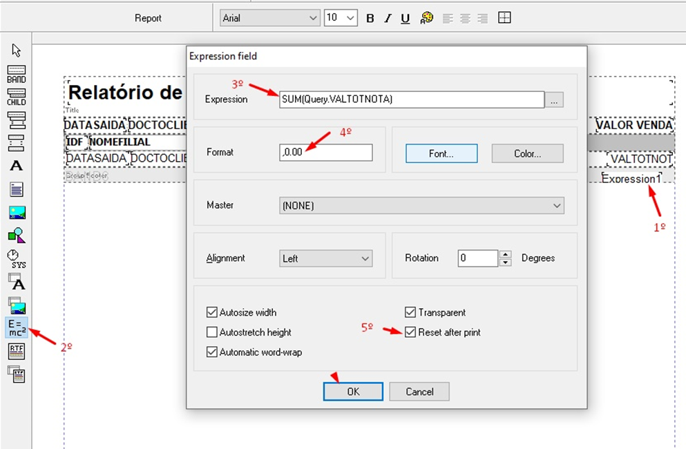Choose the shape tool icon
This screenshot has height=449, width=686.
click(17, 236)
